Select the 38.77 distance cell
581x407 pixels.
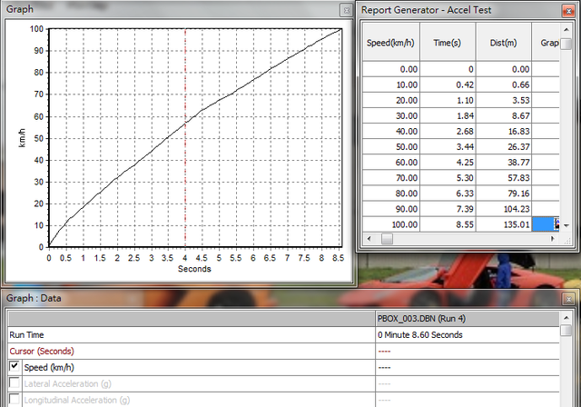point(504,163)
